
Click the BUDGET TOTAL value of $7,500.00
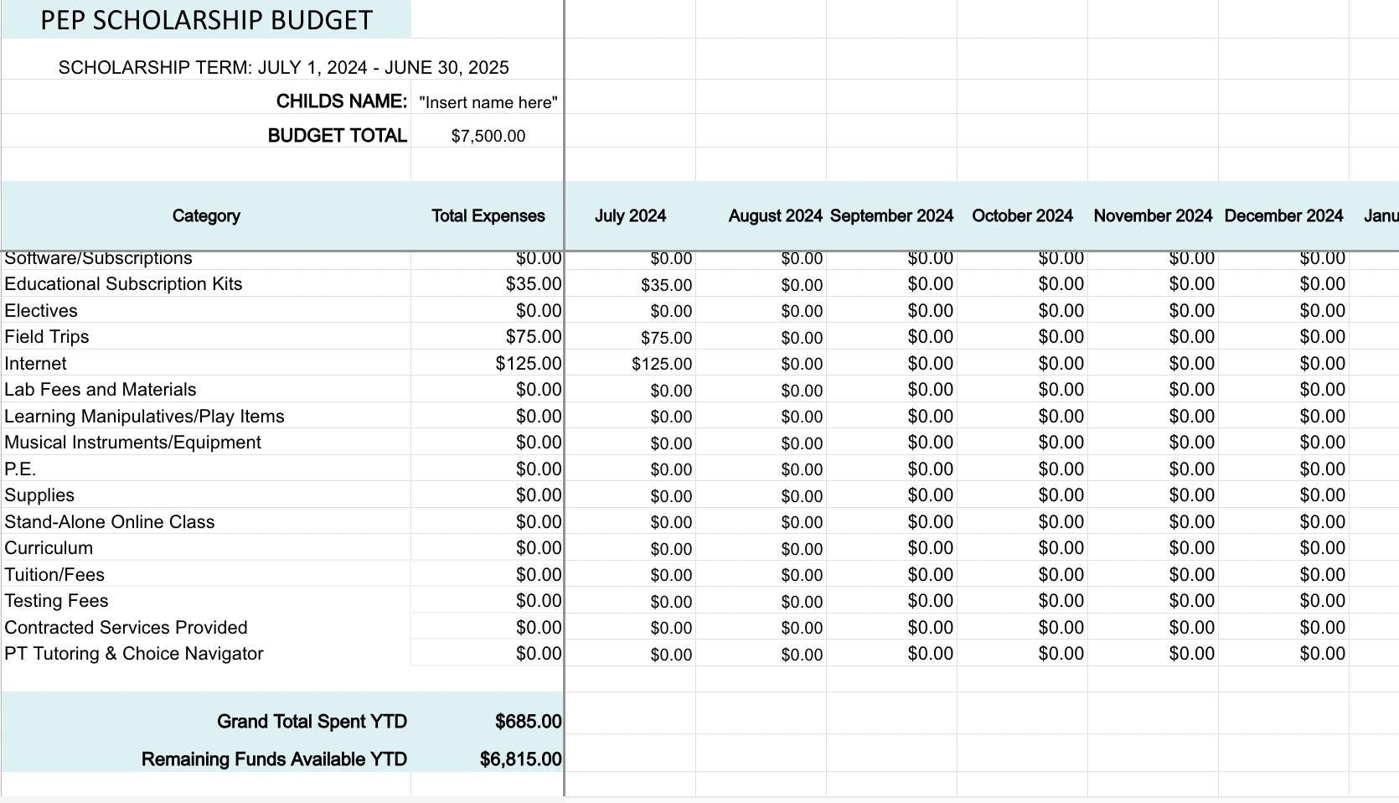click(x=487, y=135)
